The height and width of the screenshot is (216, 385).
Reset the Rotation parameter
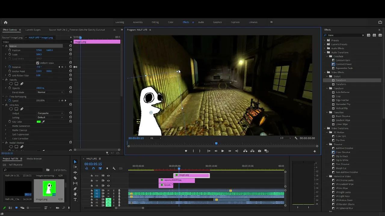pos(70,67)
